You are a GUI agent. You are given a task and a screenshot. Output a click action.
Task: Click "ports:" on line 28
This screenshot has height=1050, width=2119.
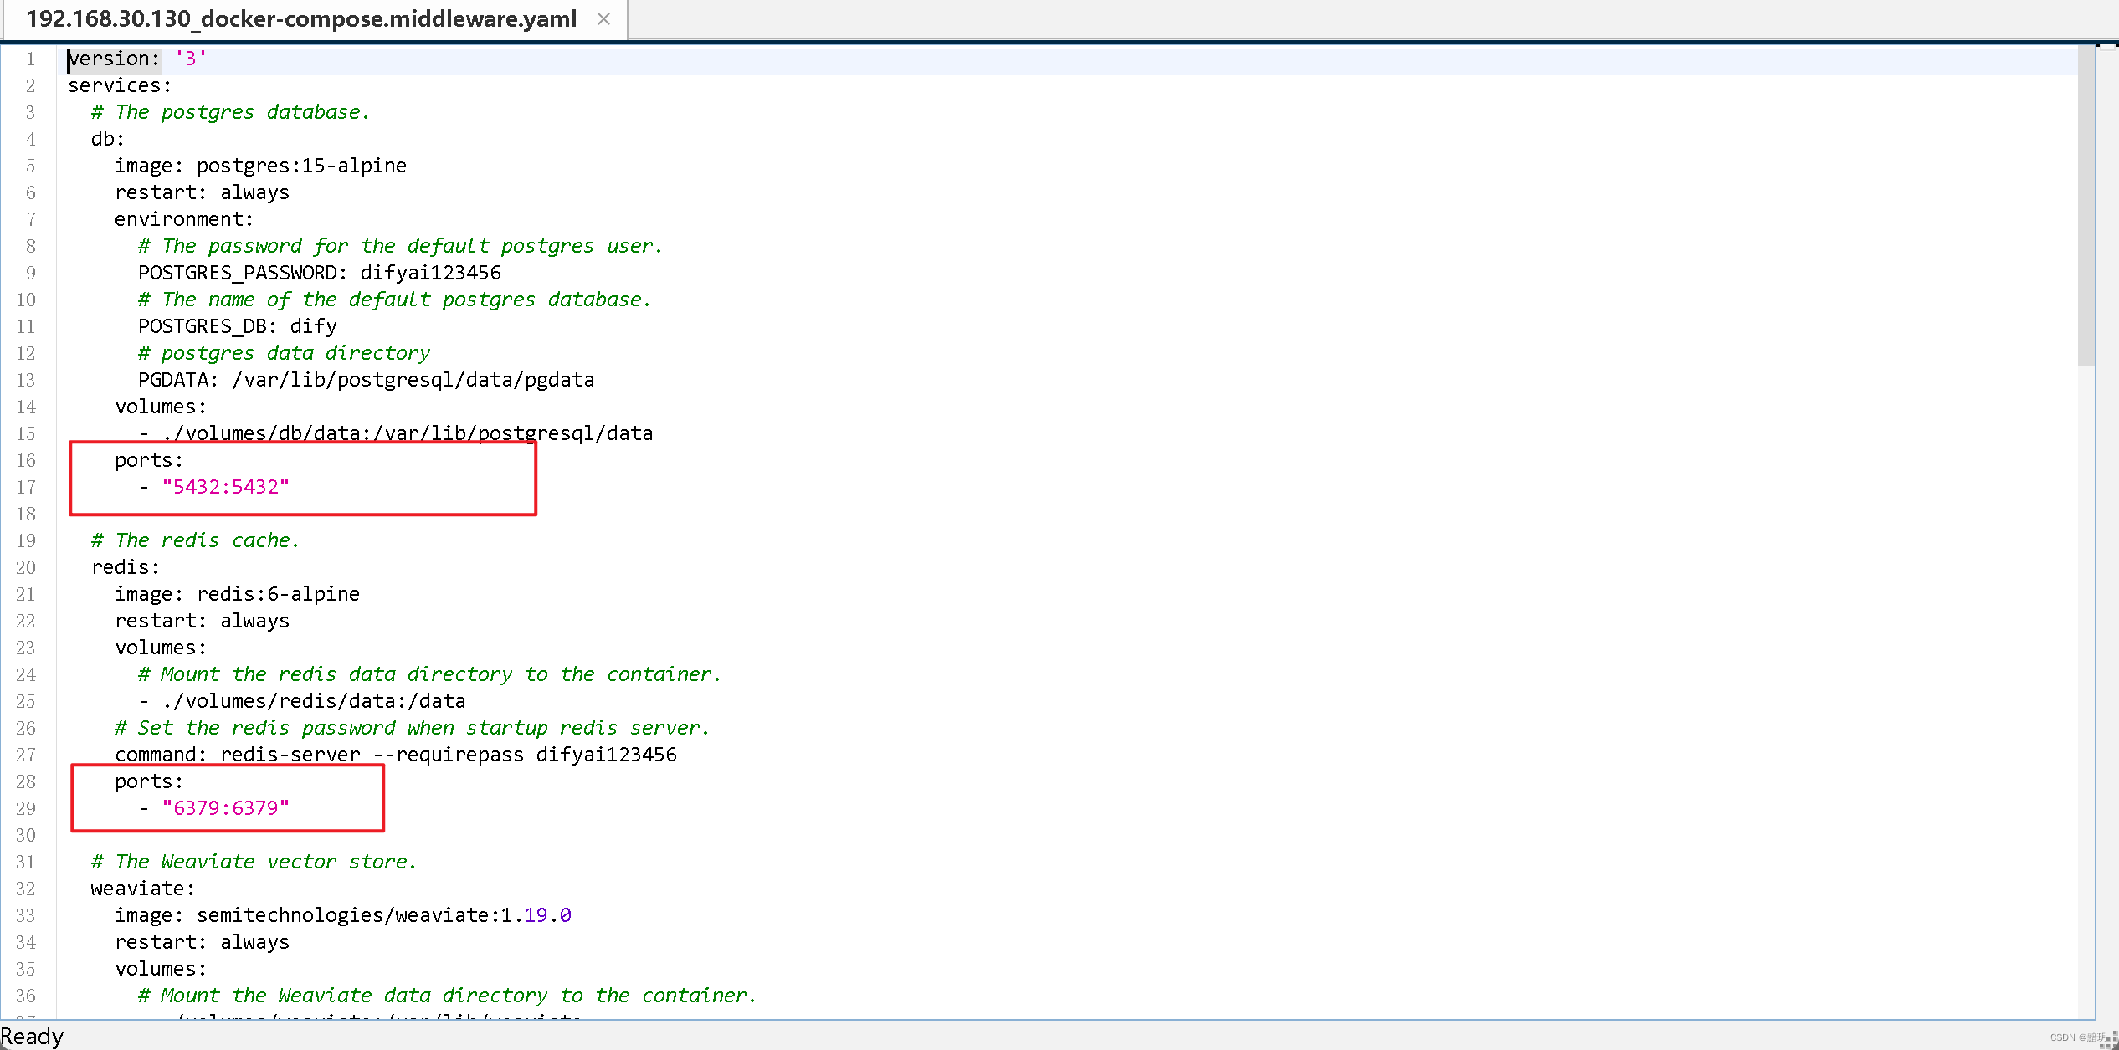click(149, 781)
